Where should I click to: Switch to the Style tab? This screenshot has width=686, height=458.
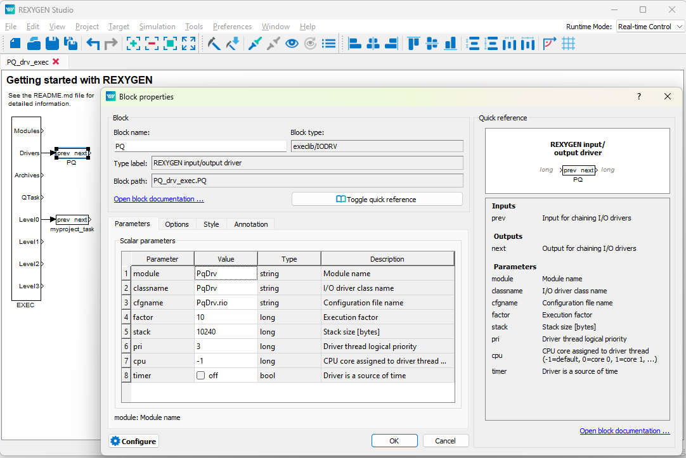click(211, 224)
